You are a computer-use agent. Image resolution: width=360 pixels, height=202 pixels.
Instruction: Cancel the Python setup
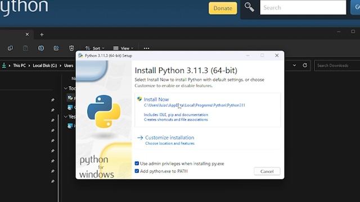pyautogui.click(x=267, y=171)
